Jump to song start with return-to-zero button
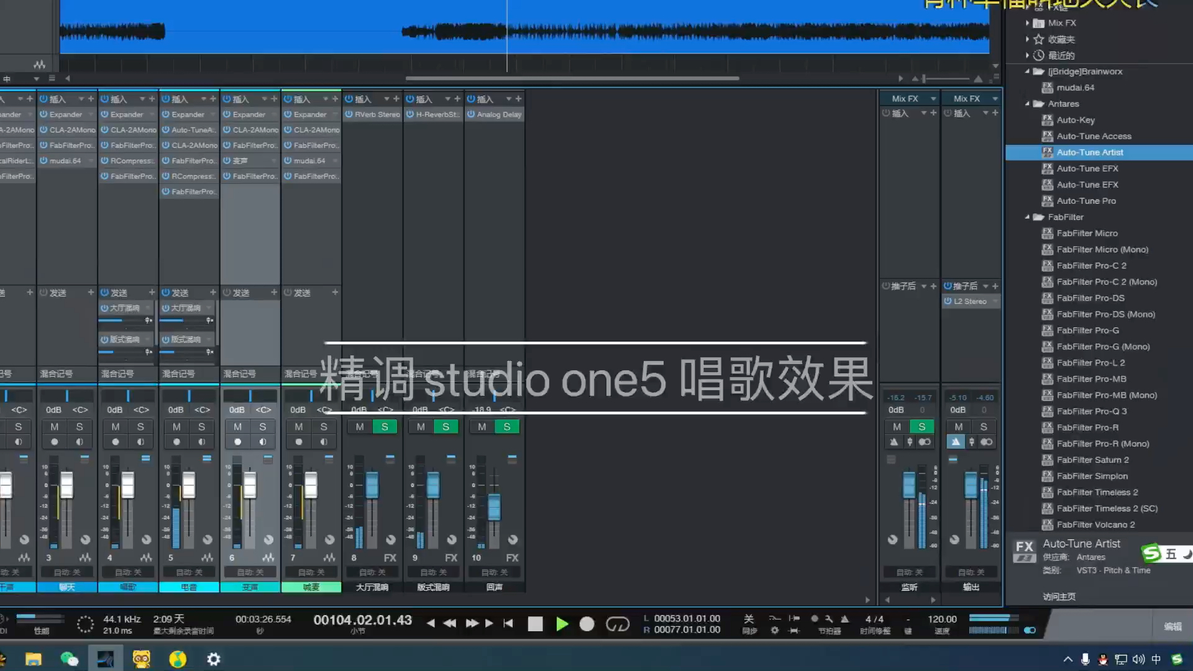The height and width of the screenshot is (671, 1193). [x=508, y=624]
